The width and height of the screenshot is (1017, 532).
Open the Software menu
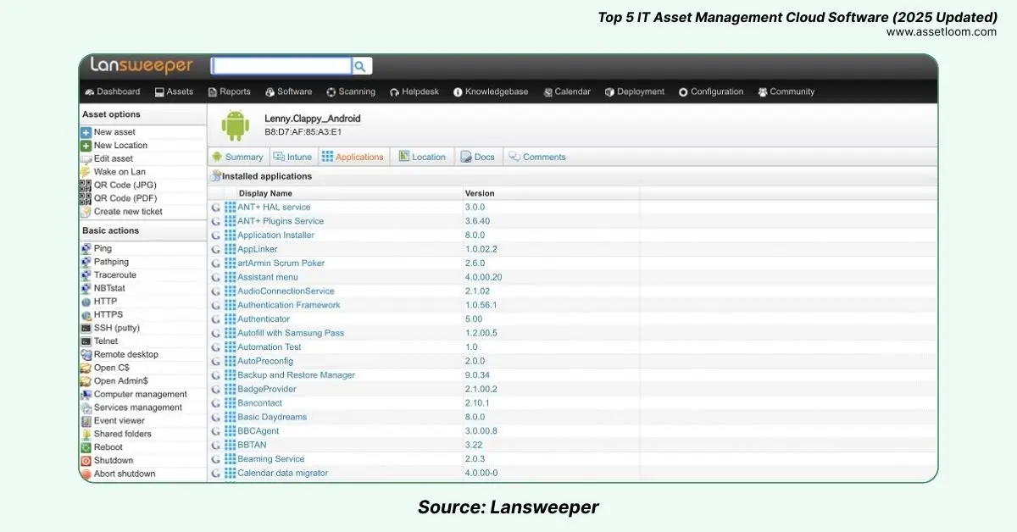(288, 91)
